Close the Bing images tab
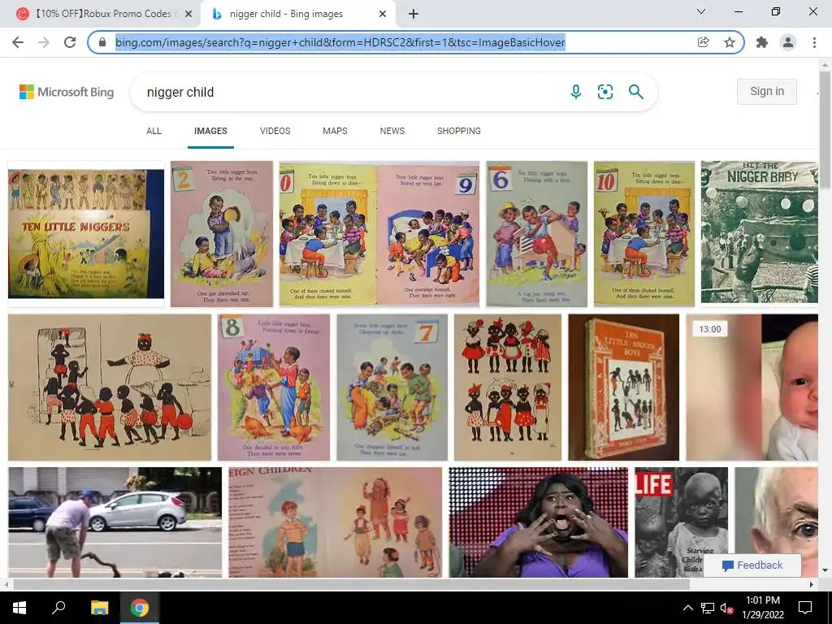The width and height of the screenshot is (832, 624). click(383, 14)
